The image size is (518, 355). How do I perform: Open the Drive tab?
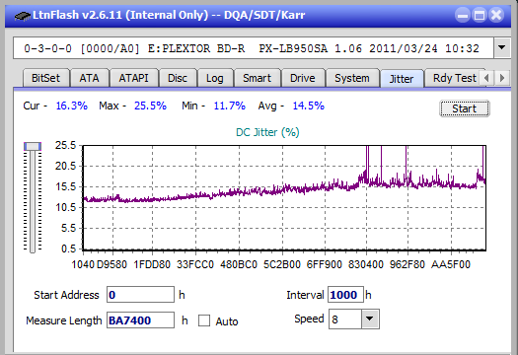[303, 78]
